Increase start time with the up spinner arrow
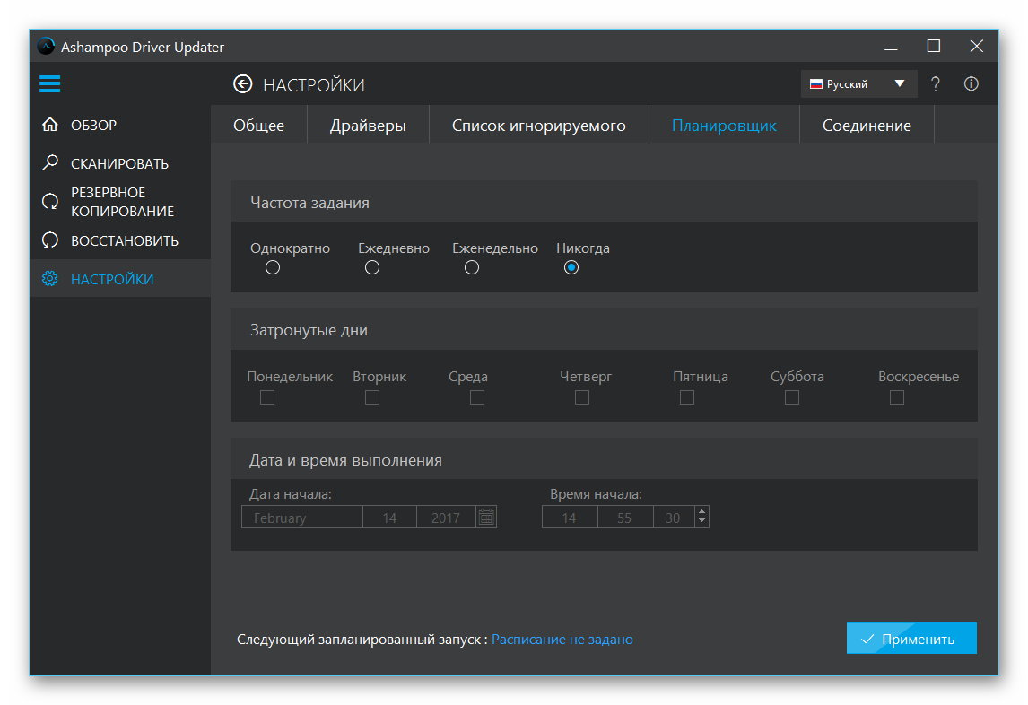Screen dimensions: 1028x705 (x=702, y=511)
